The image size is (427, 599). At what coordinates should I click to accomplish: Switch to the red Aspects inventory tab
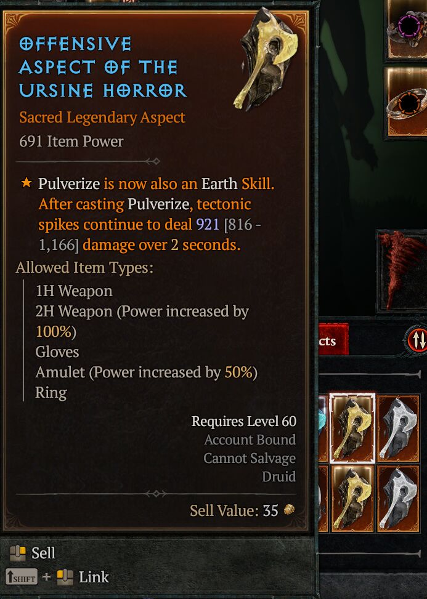click(x=333, y=340)
